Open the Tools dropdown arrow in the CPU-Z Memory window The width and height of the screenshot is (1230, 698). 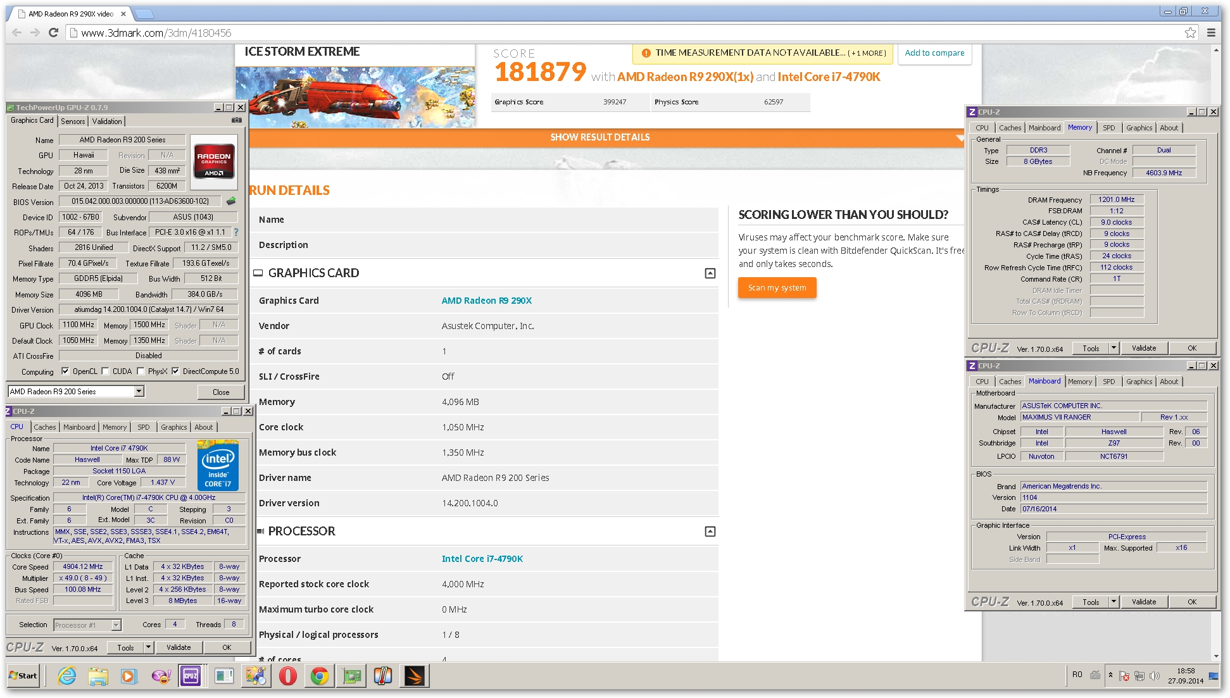tap(1114, 348)
